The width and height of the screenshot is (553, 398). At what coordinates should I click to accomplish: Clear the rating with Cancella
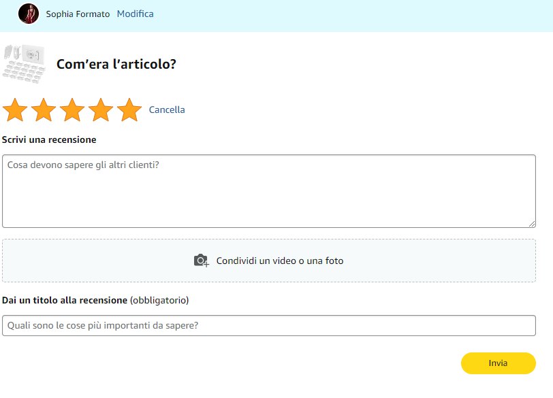pyautogui.click(x=167, y=110)
